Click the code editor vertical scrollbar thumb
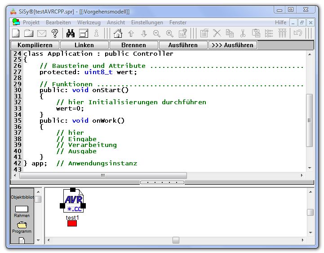Screen dimensions: 324x253 click(x=309, y=120)
